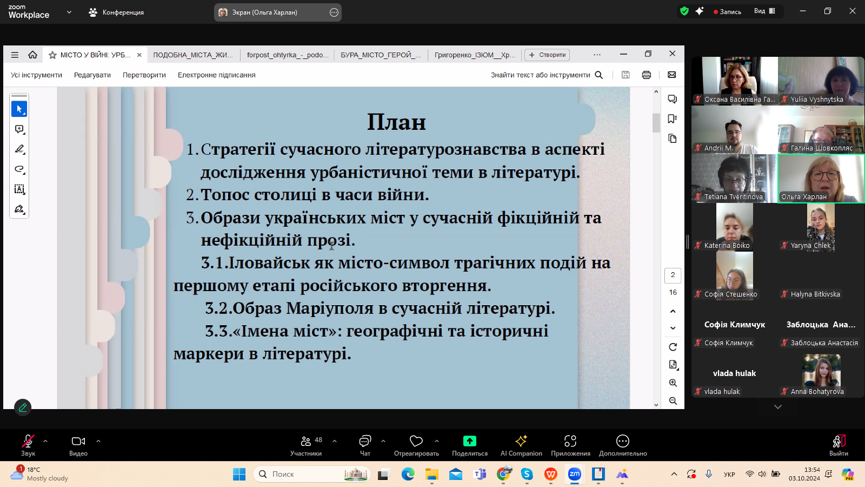Viewport: 865px width, 487px height.
Task: Open the Chat panel
Action: point(365,445)
